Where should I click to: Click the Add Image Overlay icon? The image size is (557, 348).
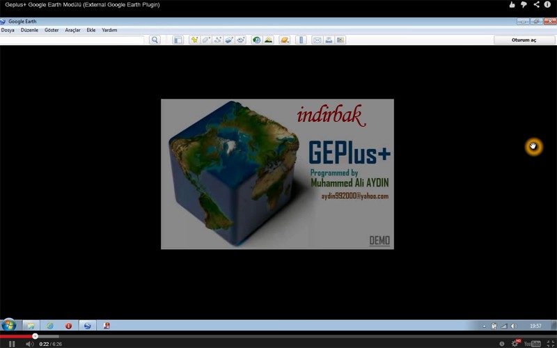229,40
